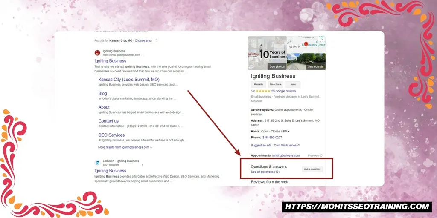Screen dimensions: 437x218
Task: Open ignitingbusiness.com appointments link
Action: tap(286, 156)
